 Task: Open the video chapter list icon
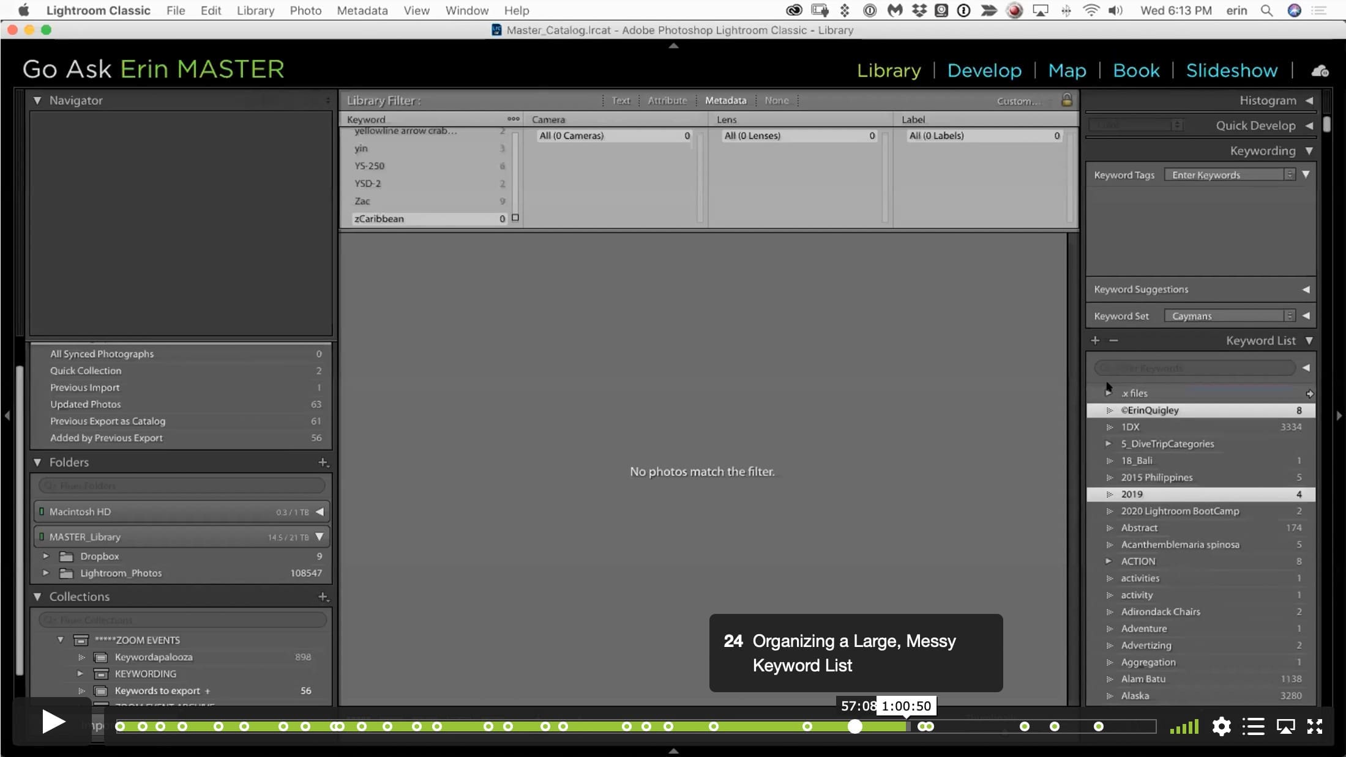pyautogui.click(x=1253, y=726)
